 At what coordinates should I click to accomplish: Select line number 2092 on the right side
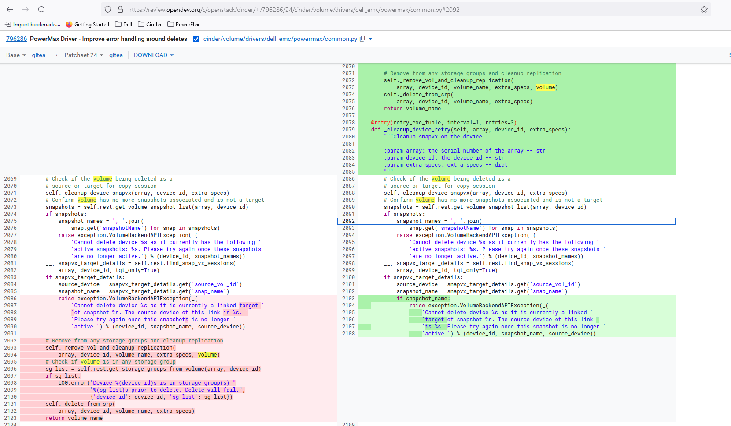click(348, 221)
